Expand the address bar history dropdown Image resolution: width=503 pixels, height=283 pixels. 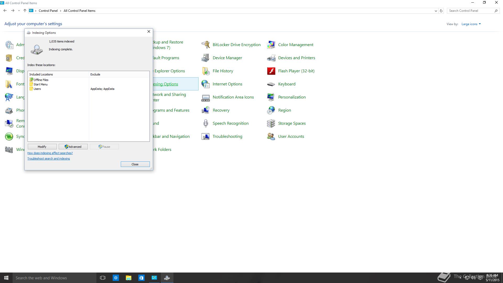(436, 11)
